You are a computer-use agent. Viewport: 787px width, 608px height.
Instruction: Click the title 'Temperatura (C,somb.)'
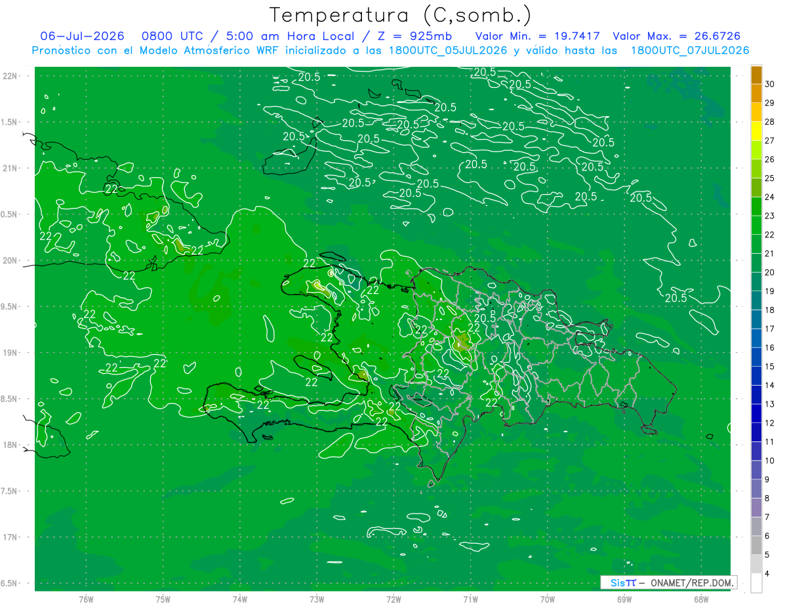(401, 16)
